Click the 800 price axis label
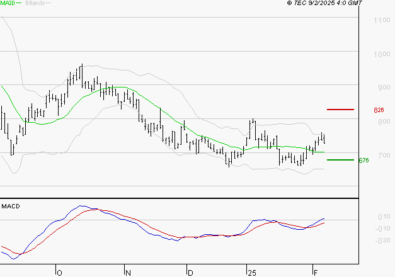Screen dimensions: 395x277 384,122
